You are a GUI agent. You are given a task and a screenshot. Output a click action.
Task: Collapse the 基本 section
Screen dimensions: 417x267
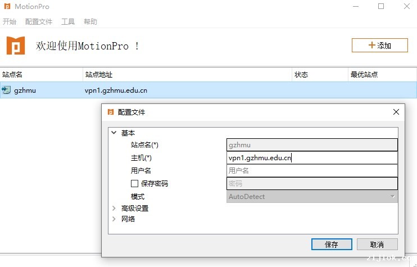(x=114, y=133)
